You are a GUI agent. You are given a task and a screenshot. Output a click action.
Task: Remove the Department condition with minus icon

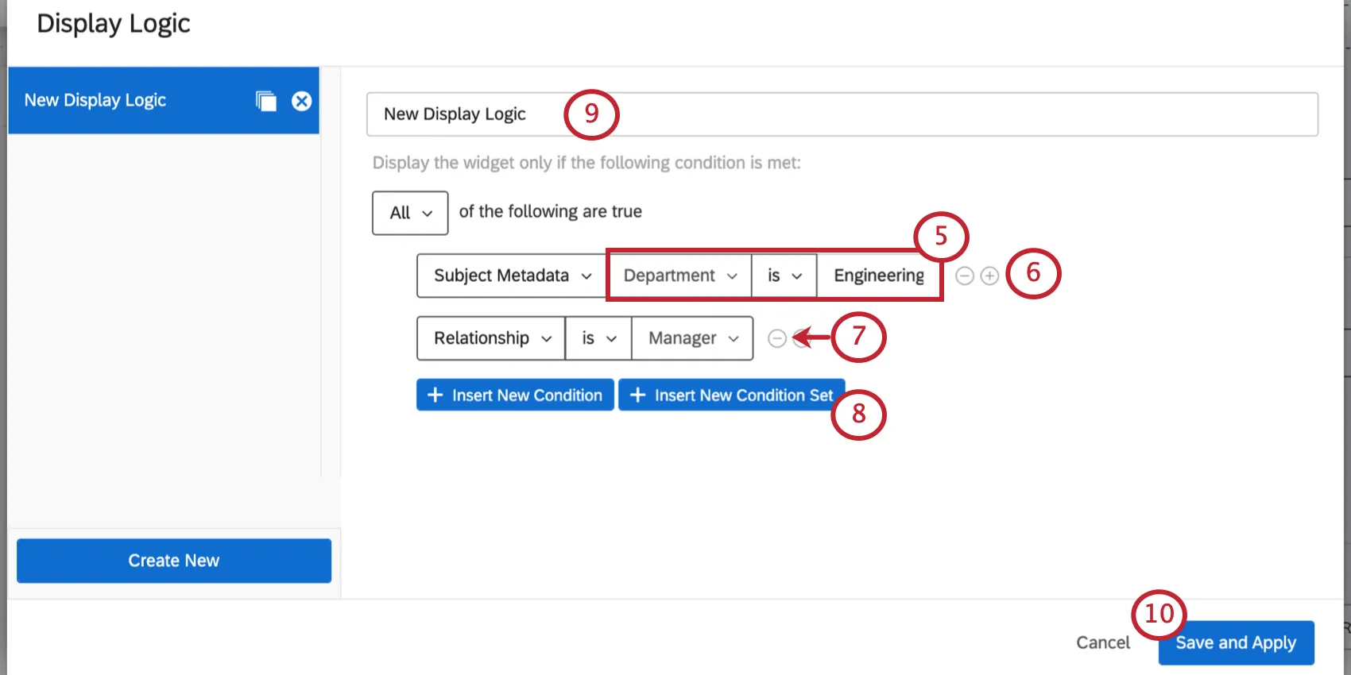pyautogui.click(x=964, y=276)
